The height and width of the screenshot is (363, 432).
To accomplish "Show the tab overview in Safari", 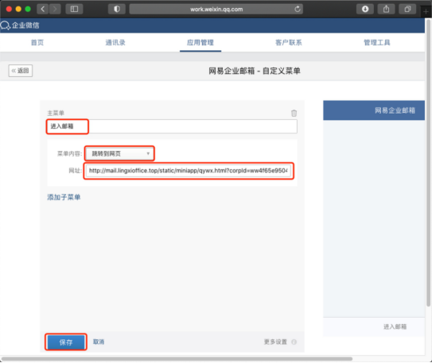I will pyautogui.click(x=407, y=9).
